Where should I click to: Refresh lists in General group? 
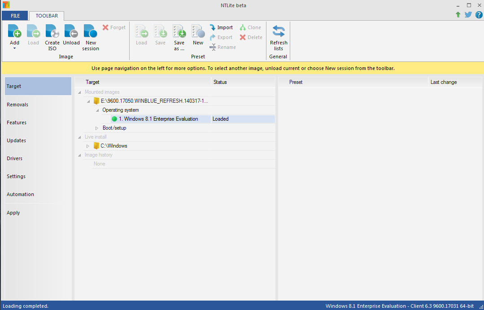point(279,37)
